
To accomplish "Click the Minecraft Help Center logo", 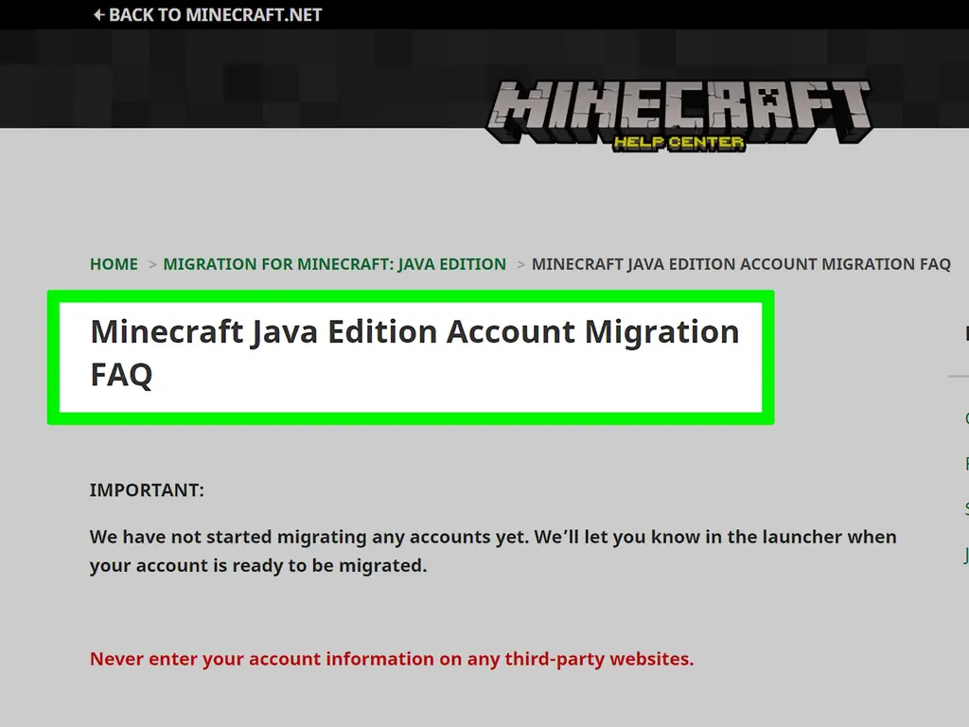I will click(678, 115).
